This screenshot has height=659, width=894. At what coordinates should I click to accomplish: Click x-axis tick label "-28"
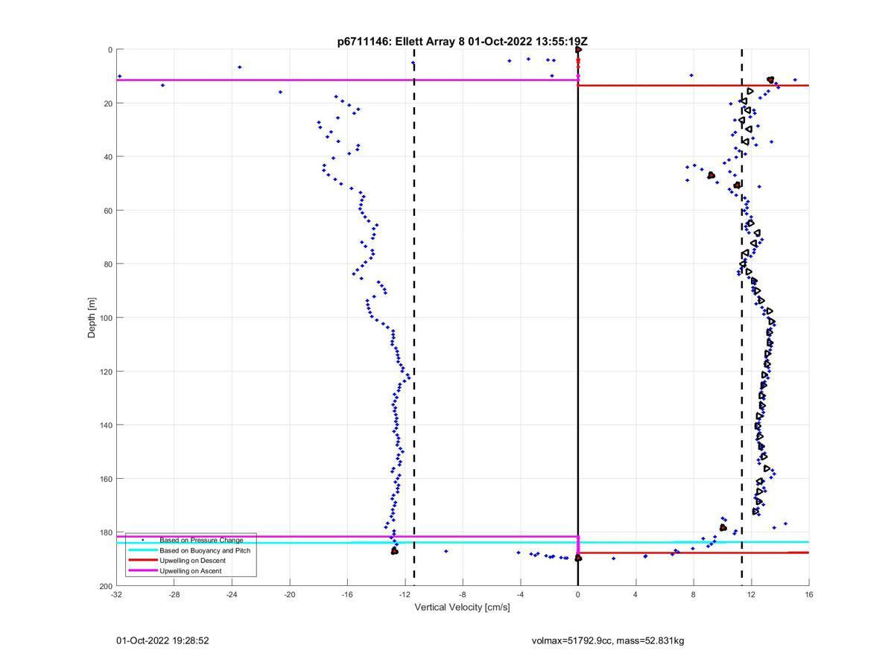coord(174,594)
